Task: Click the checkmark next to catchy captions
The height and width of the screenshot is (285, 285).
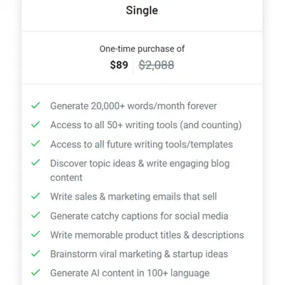Action: pyautogui.click(x=36, y=215)
